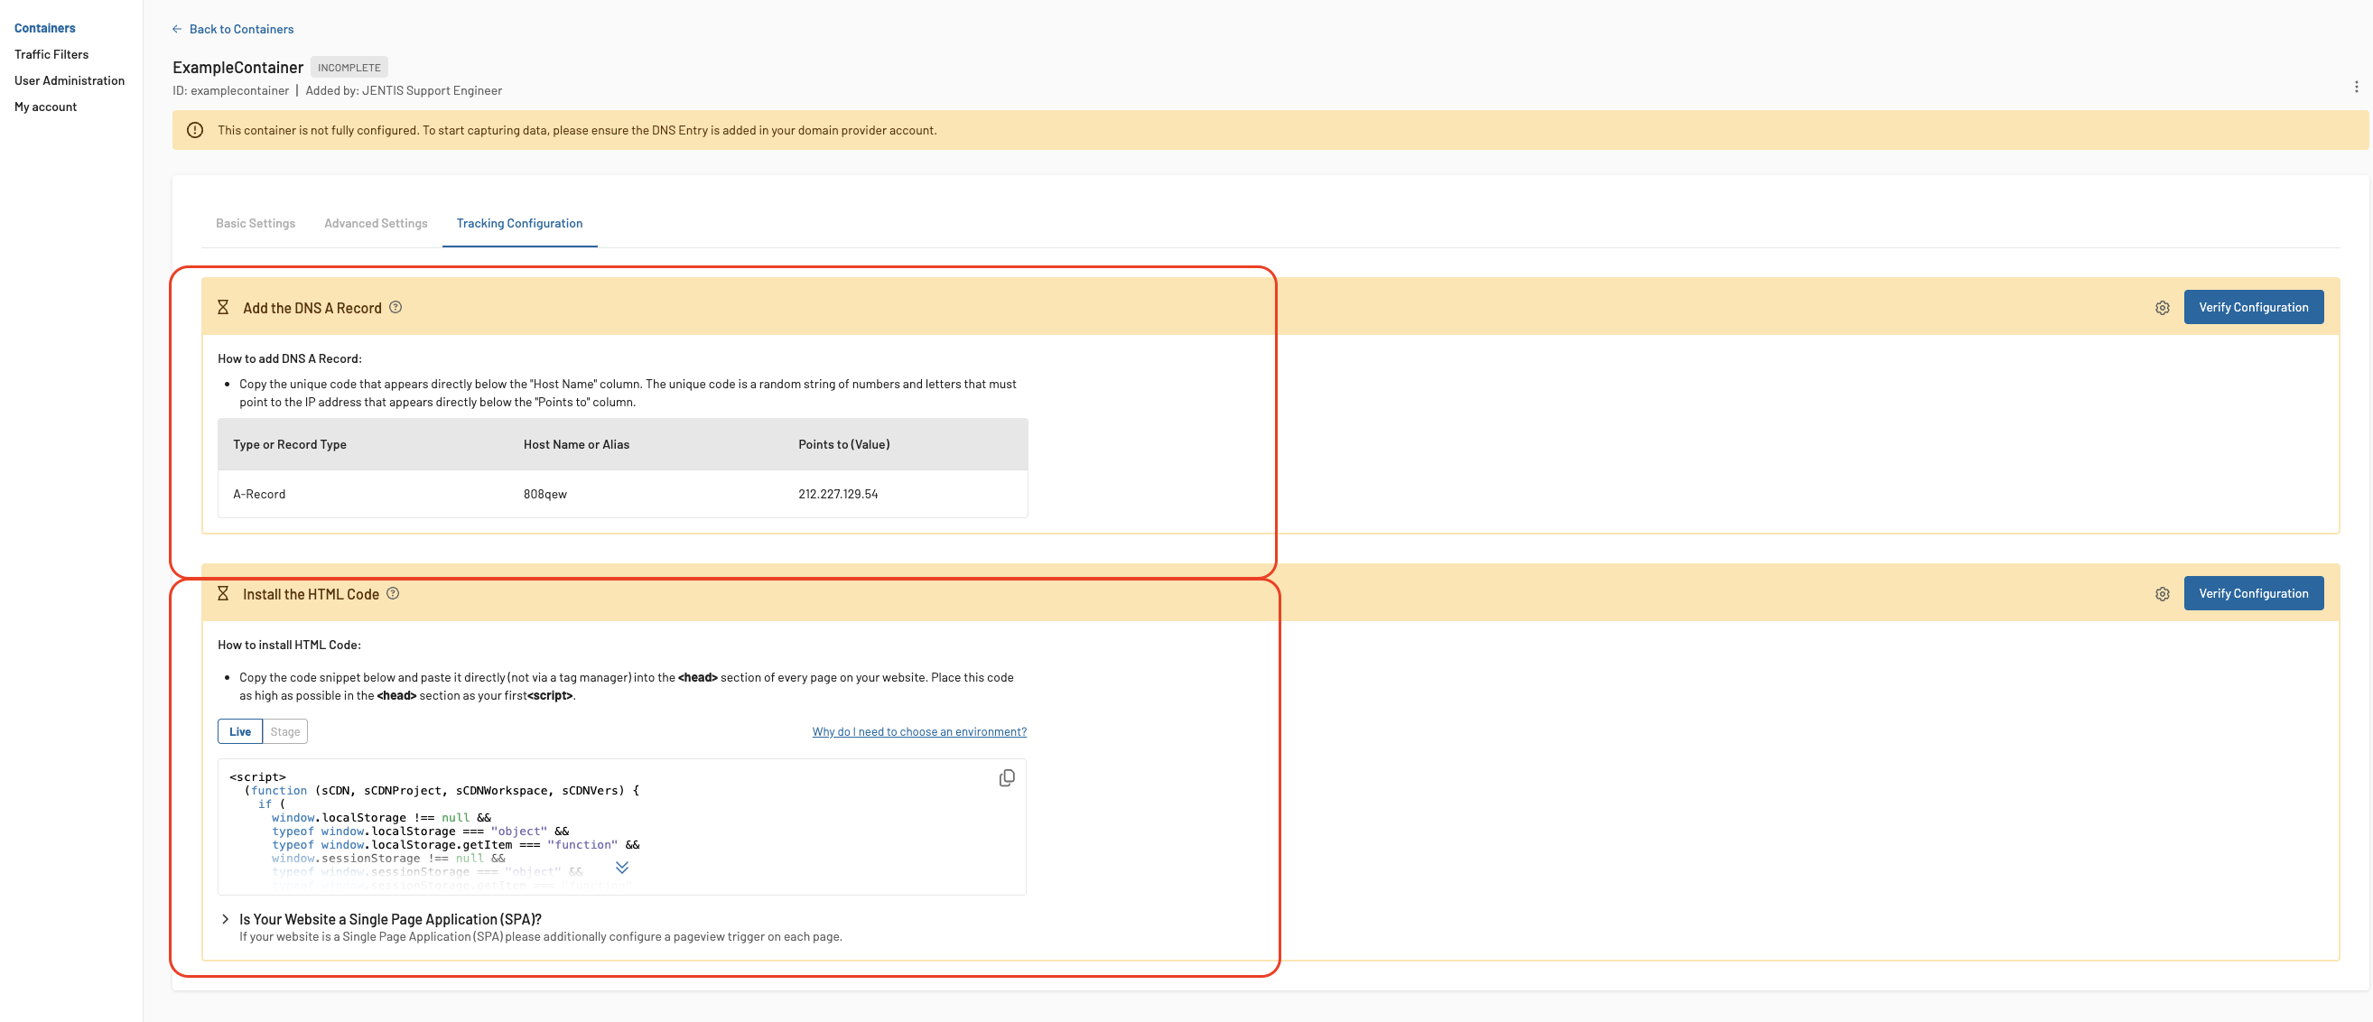
Task: Click the hourglass icon on Add the DNS A Record
Action: point(223,308)
